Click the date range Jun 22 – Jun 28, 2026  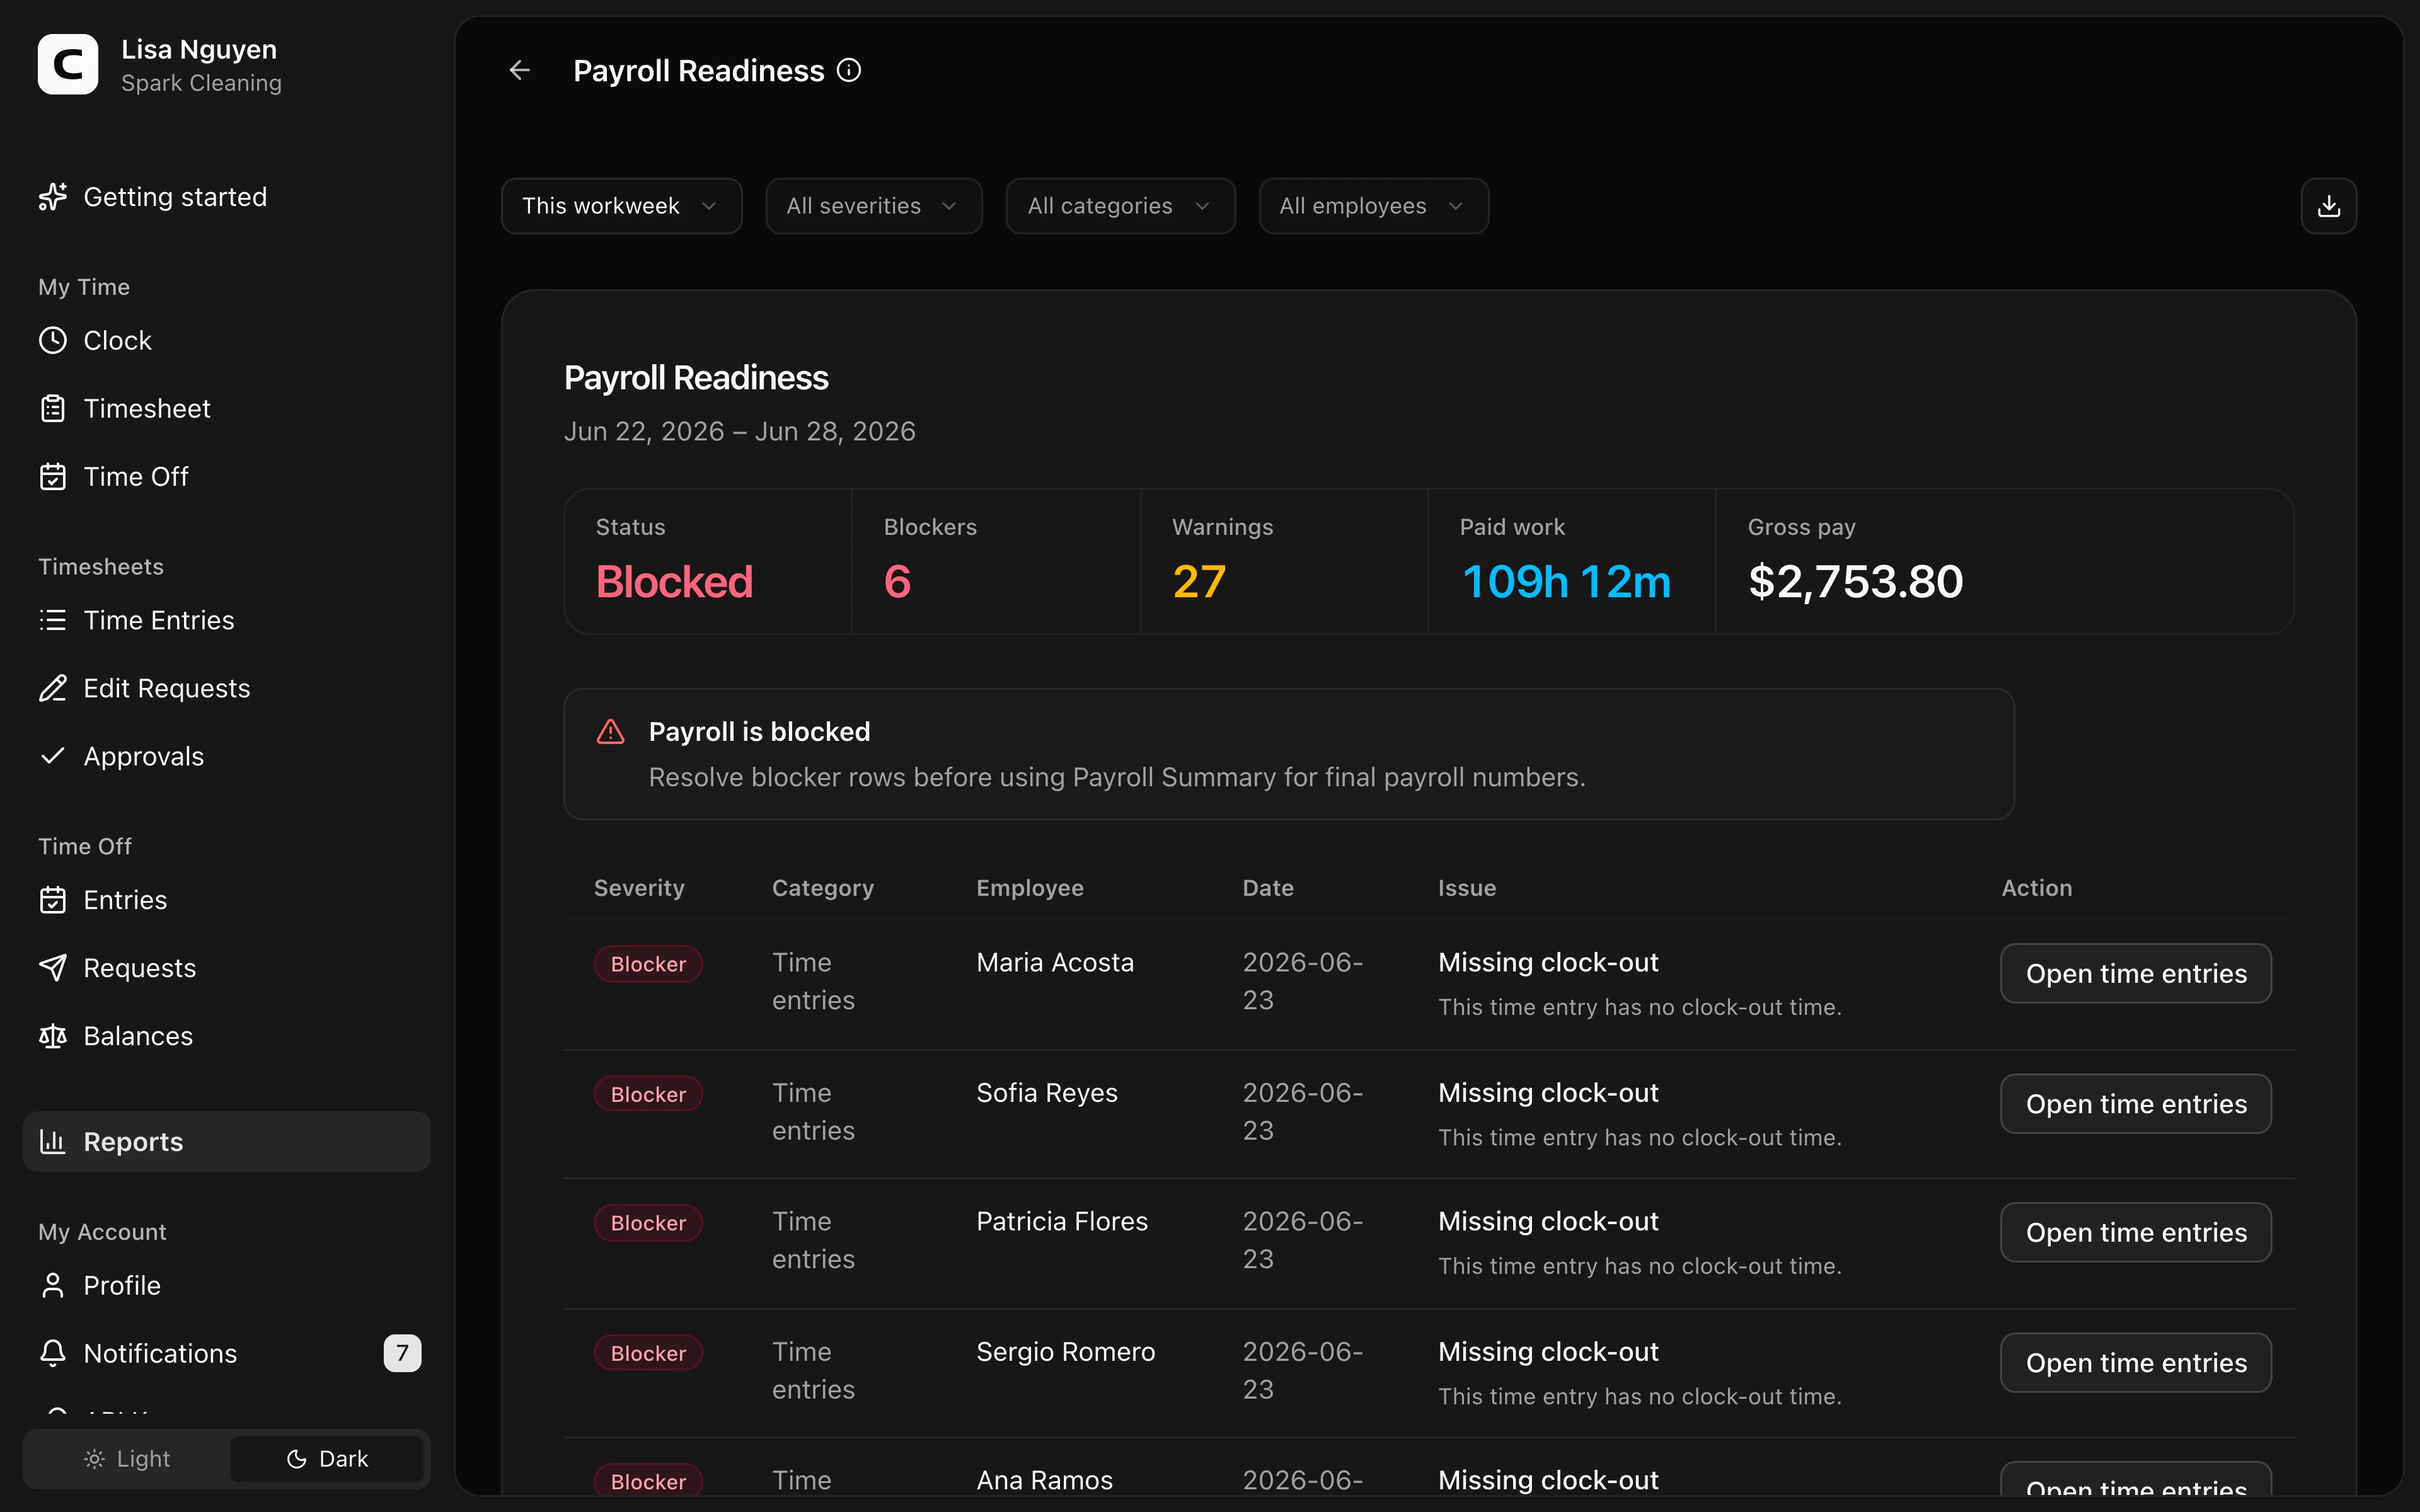click(739, 431)
